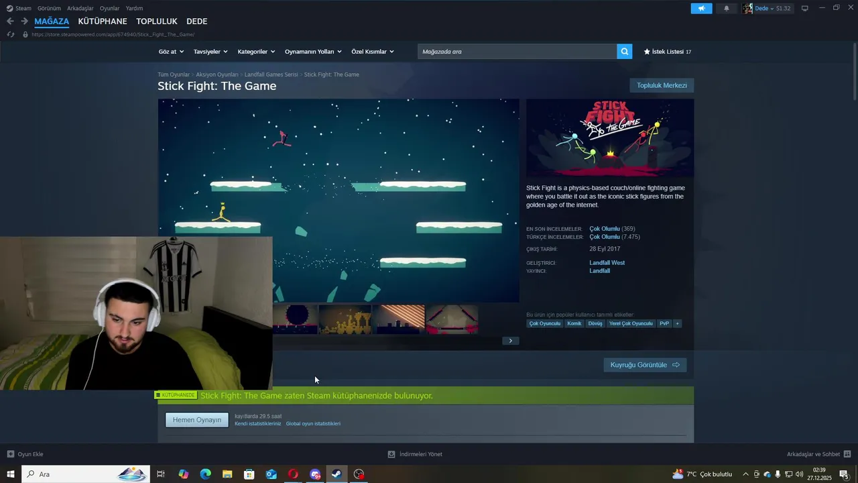Expand the Kategoriler dropdown
The height and width of the screenshot is (483, 858).
(256, 52)
